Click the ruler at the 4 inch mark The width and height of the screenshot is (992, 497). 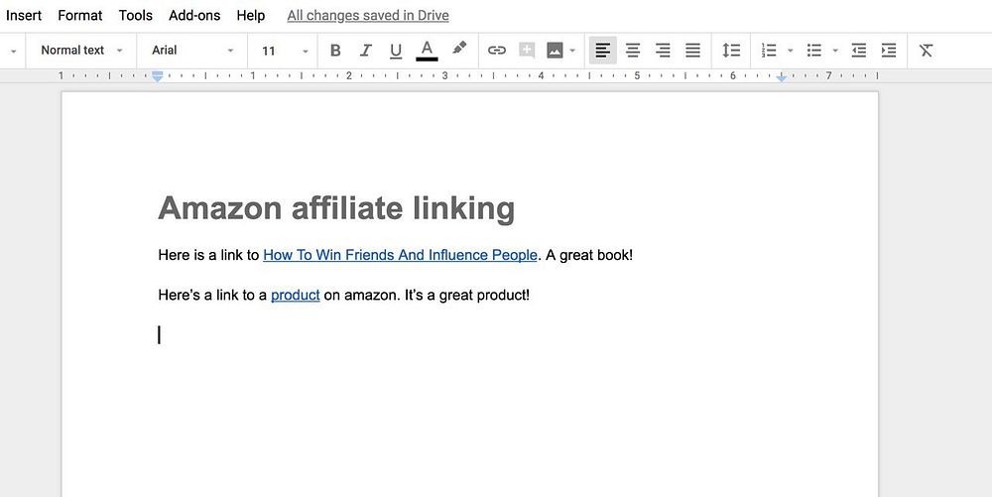[x=541, y=75]
